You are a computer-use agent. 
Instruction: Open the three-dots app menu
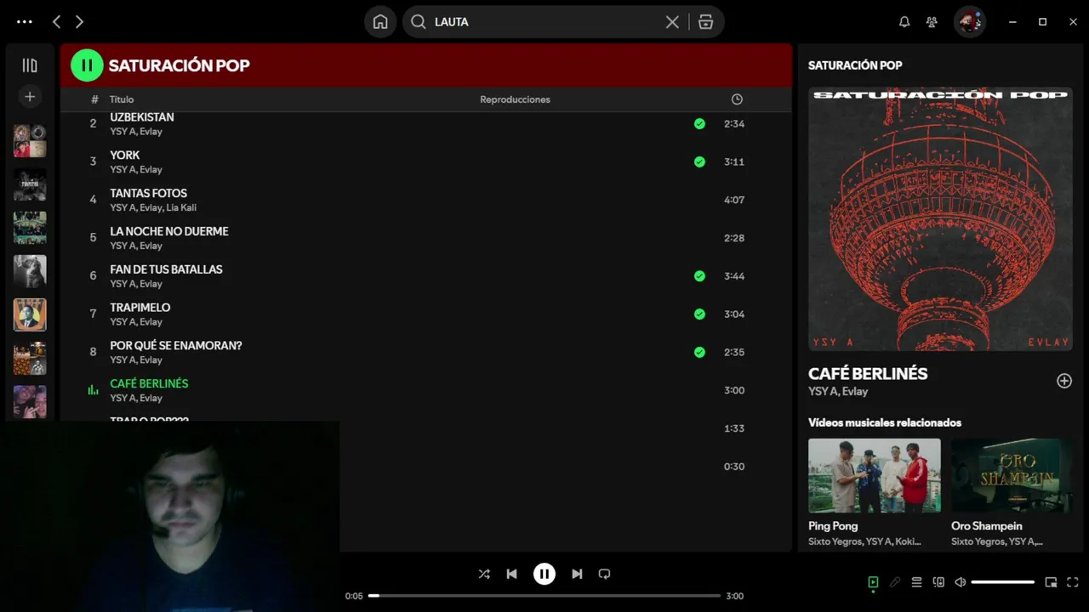25,22
